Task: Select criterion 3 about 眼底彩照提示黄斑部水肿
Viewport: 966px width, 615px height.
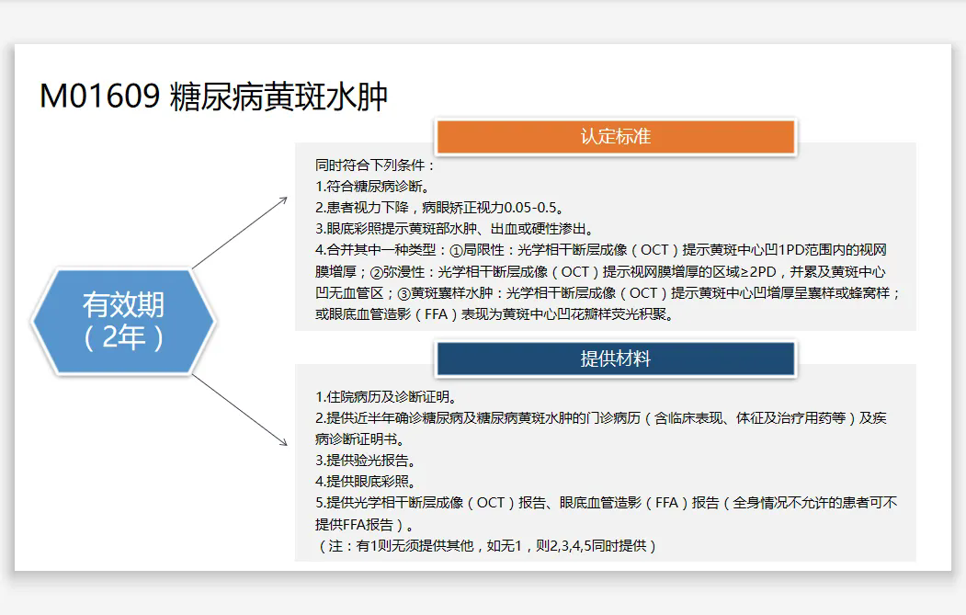Action: [x=454, y=229]
